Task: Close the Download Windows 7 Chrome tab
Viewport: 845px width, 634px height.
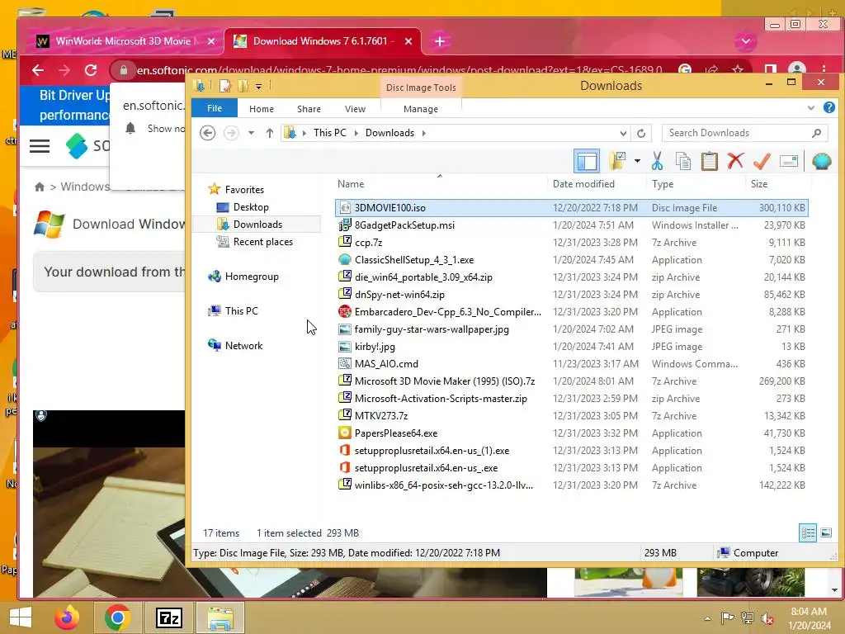Action: pos(408,41)
